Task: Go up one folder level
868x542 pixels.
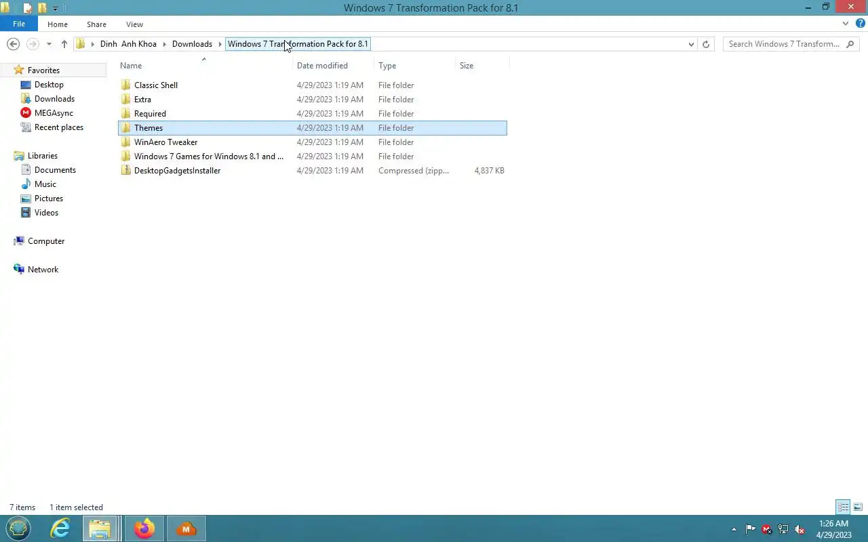Action: pyautogui.click(x=64, y=44)
